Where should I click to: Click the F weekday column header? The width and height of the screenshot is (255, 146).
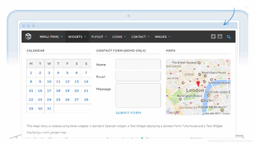click(67, 63)
